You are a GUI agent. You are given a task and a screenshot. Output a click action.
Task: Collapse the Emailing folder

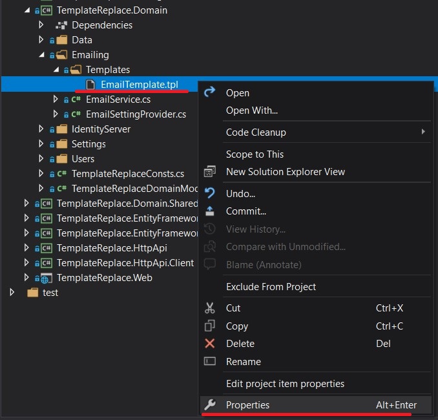point(41,55)
